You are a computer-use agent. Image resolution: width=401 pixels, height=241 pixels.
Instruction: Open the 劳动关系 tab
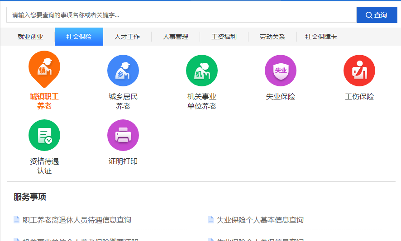click(272, 37)
